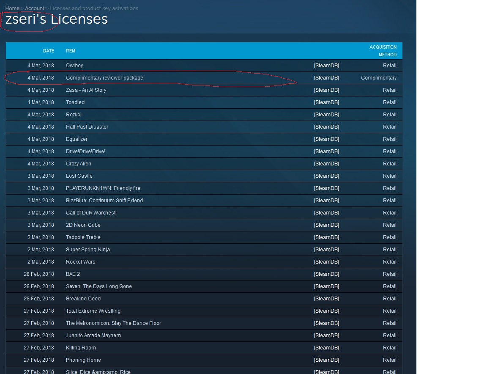Open SteamDB link for Crazy Alien
Viewport: 487px width, 374px height.
pyautogui.click(x=326, y=164)
